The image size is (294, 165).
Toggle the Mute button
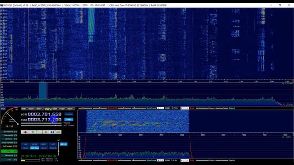(25, 148)
